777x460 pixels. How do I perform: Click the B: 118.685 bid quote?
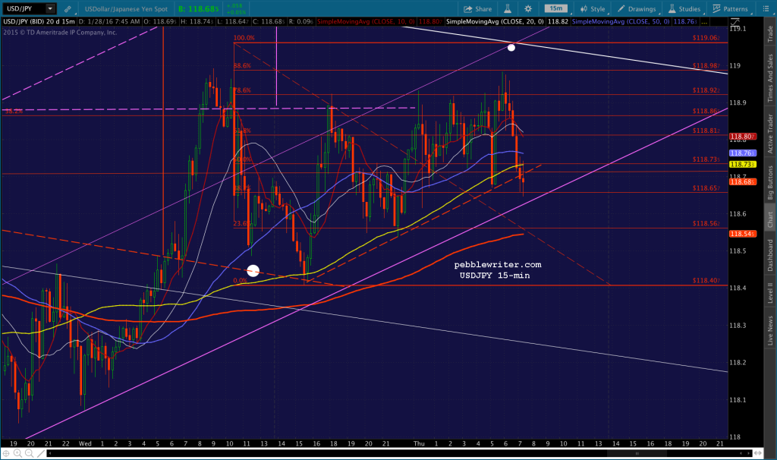199,9
